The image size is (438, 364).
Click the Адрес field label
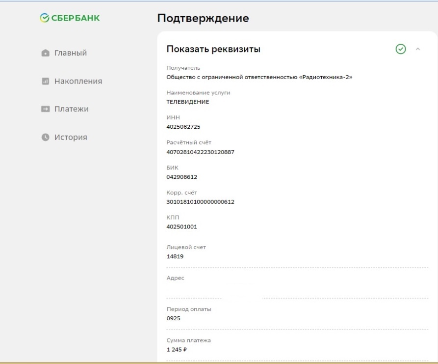pyautogui.click(x=176, y=278)
